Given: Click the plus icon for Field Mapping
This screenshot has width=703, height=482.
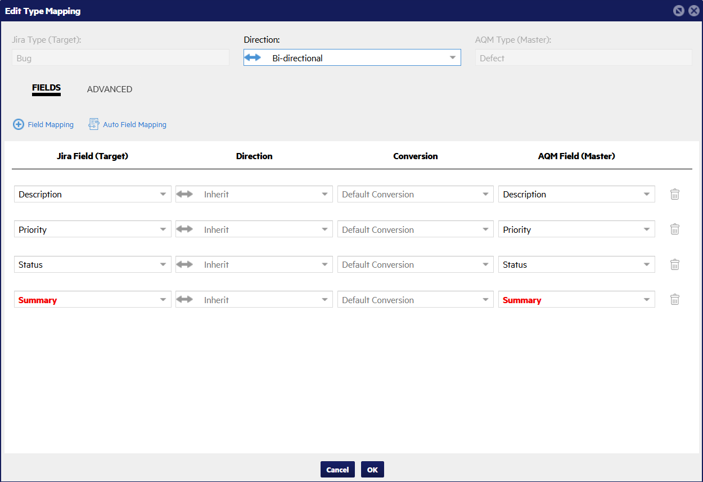Looking at the screenshot, I should pos(19,125).
